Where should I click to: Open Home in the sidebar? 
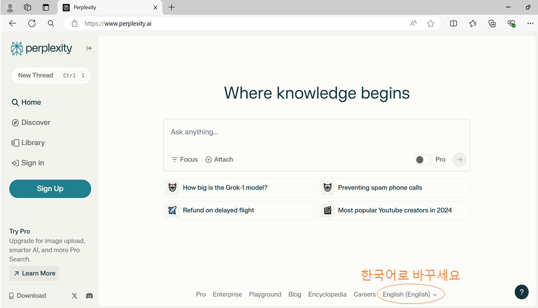pos(26,102)
